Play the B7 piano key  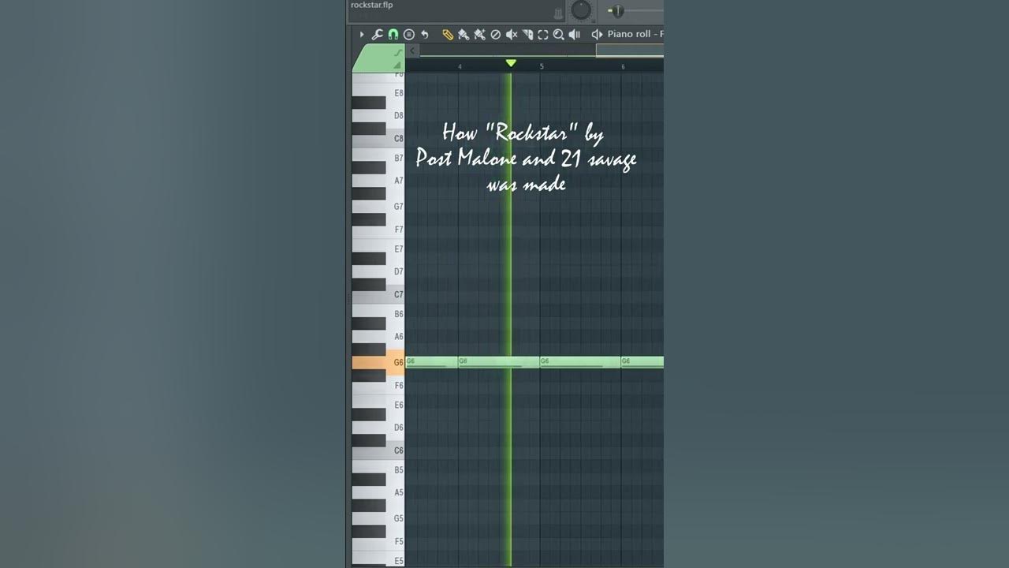pyautogui.click(x=378, y=159)
